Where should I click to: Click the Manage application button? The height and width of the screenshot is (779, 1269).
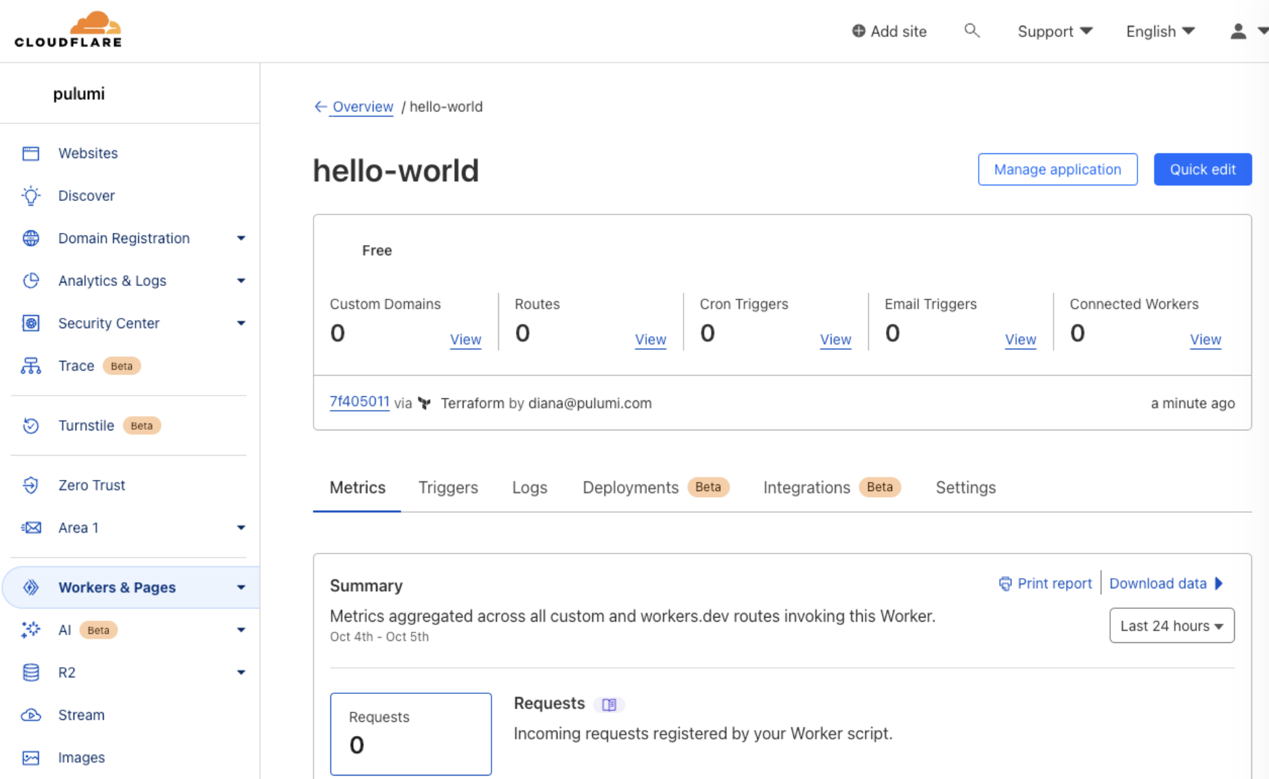pos(1057,170)
